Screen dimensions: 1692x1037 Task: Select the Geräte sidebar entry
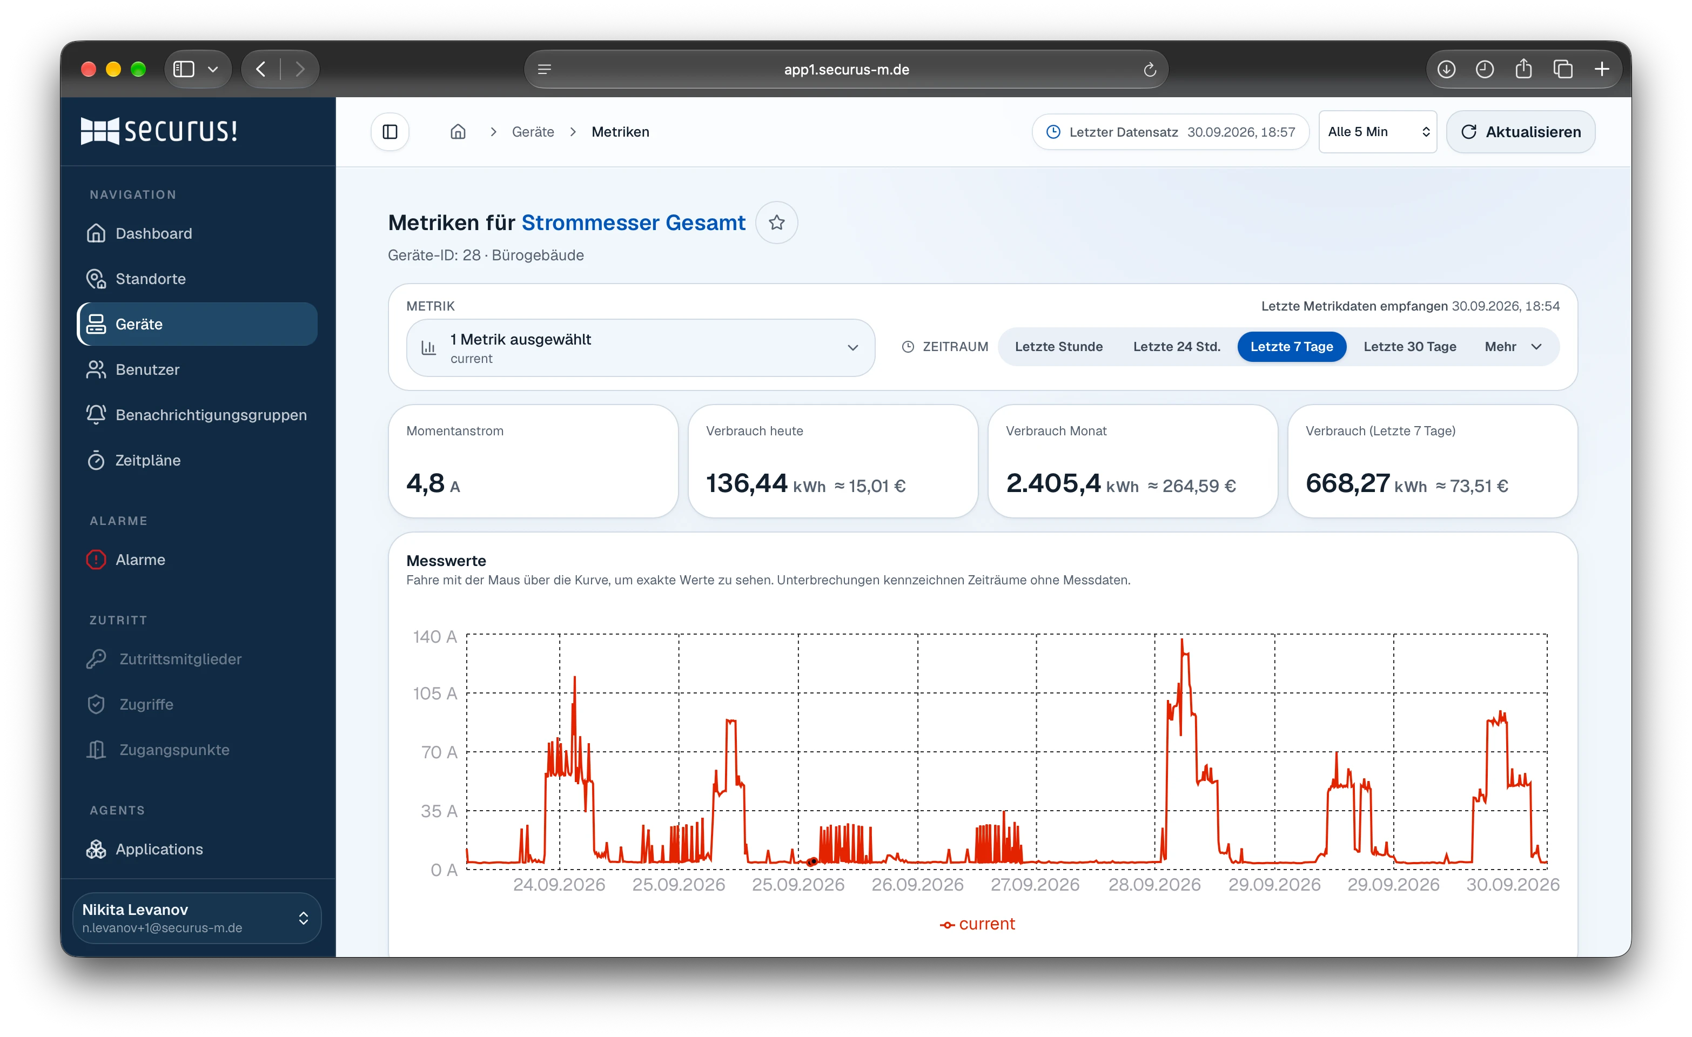197,324
